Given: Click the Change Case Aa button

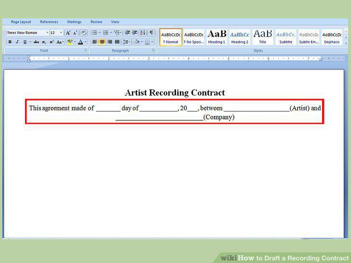Looking at the screenshot, I should click(60, 42).
